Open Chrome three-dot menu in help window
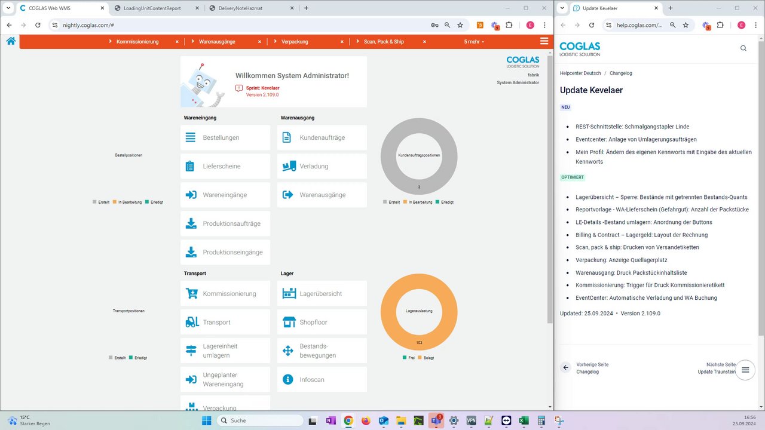 tap(756, 25)
